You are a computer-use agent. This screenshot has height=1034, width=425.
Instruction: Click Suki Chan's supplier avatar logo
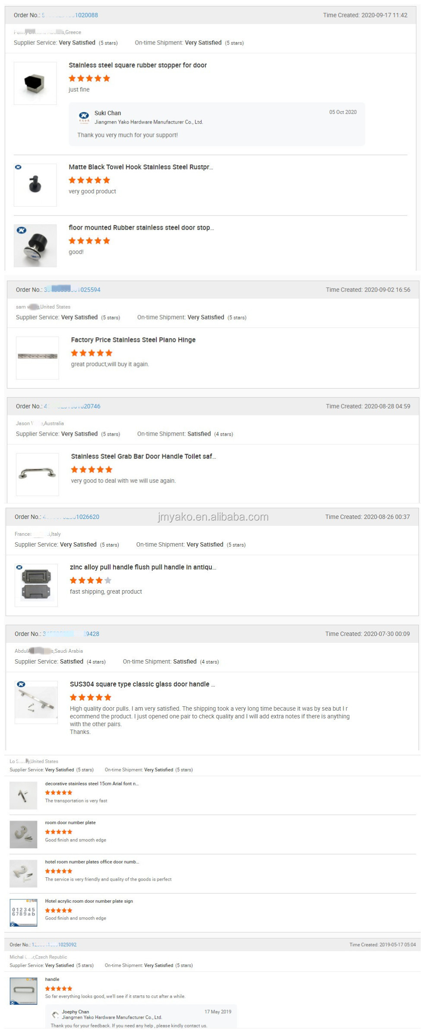[x=84, y=116]
